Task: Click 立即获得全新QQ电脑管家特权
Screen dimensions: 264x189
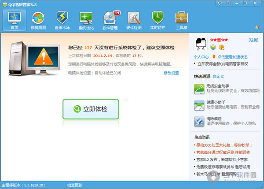Action: (223, 64)
